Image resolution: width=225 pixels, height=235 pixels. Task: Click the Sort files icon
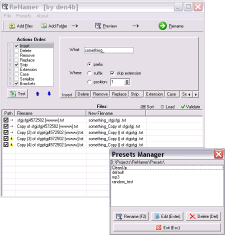tap(143, 106)
